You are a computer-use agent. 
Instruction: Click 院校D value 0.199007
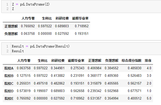[x=41, y=91]
